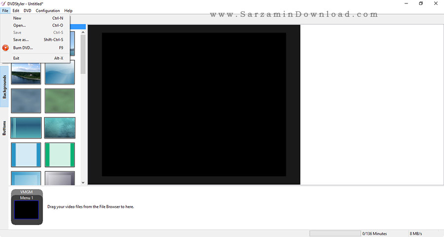Select the gray gradient background thumbnail
Screen dimensions: 444x237
click(x=60, y=178)
